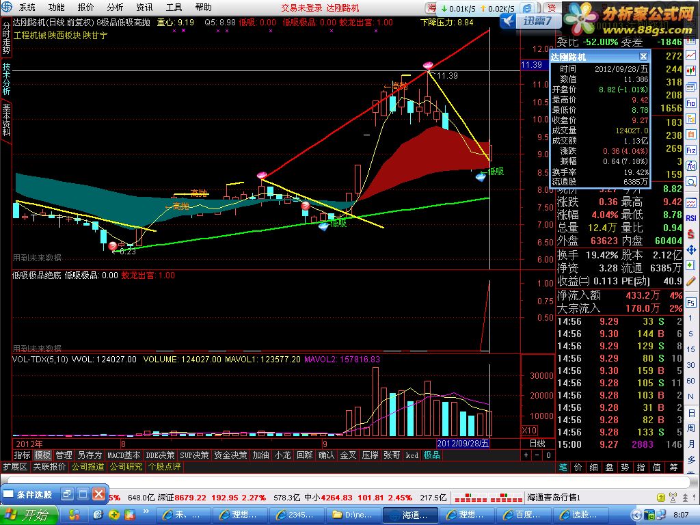Select the 资金决策 template tab
700x525 pixels.
pyautogui.click(x=230, y=455)
